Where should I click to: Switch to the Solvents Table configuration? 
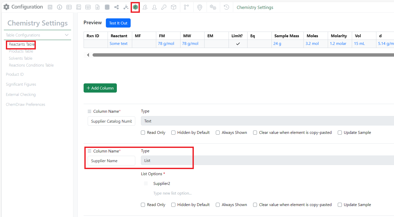coord(20,58)
